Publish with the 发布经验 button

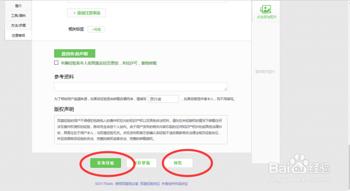coord(106,163)
